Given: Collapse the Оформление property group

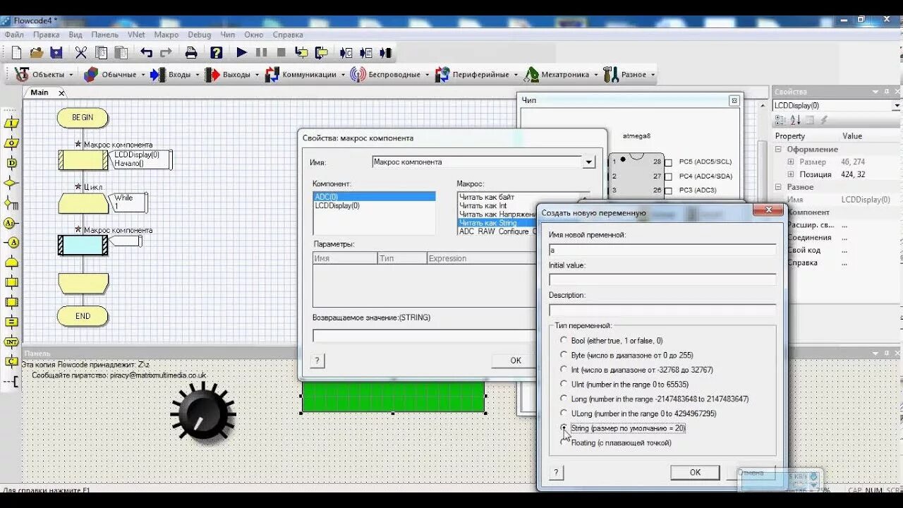Looking at the screenshot, I should [x=779, y=149].
